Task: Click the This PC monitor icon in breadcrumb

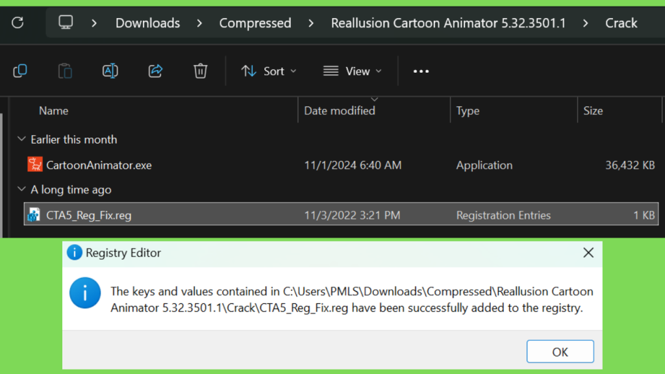Action: point(66,22)
